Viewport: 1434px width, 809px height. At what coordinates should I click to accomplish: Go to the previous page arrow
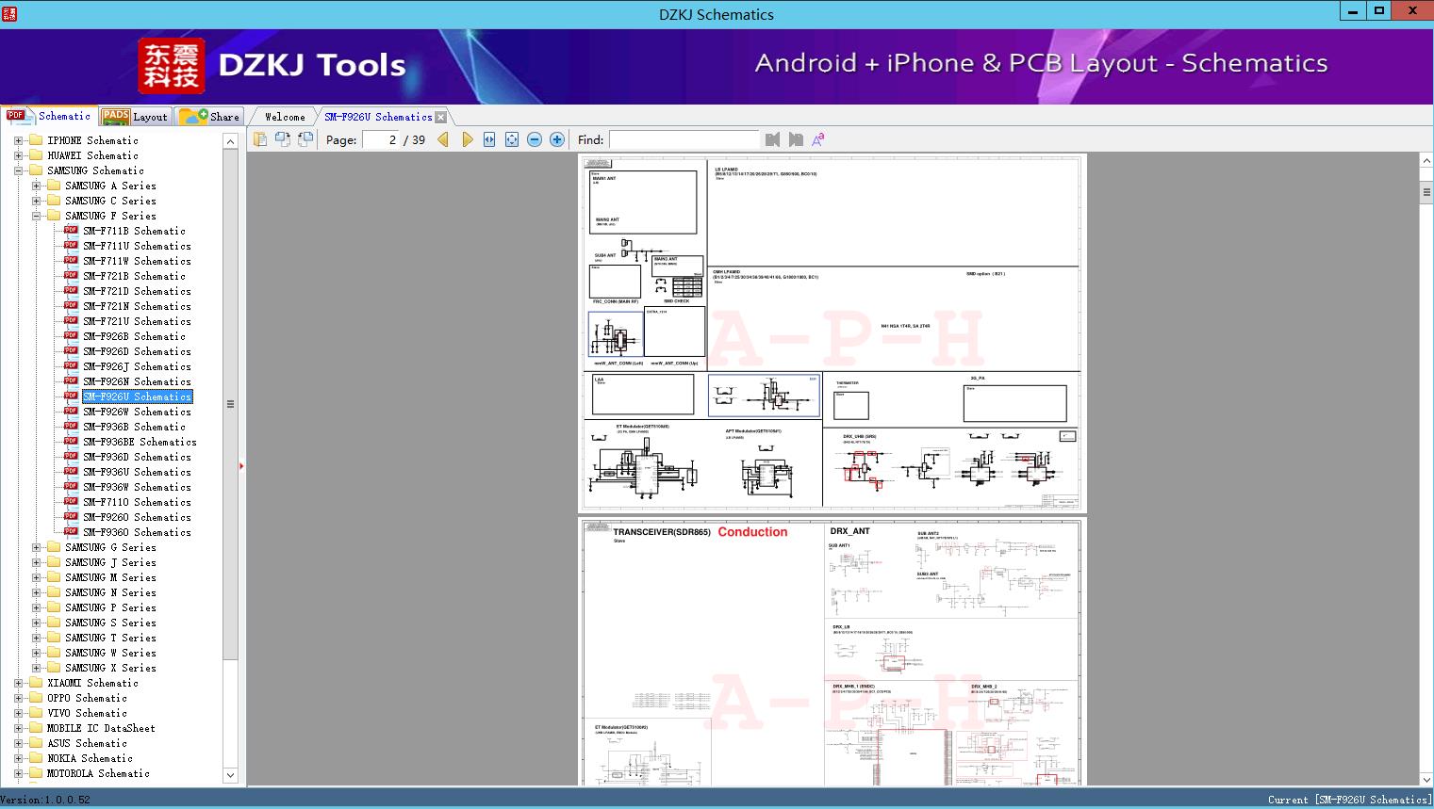[x=443, y=139]
